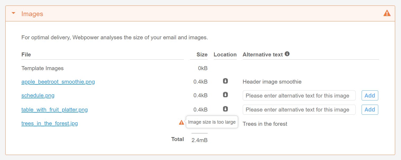
Task: Open the apple_beetroot_smoothie.png file link
Action: click(x=58, y=82)
